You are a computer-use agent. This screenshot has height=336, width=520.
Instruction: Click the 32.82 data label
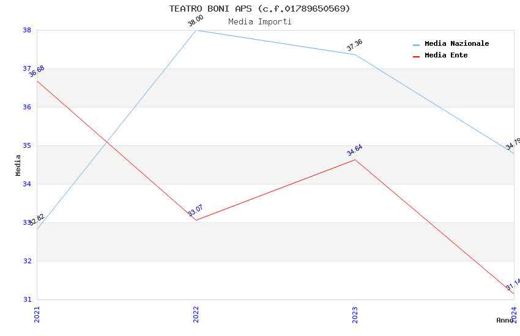tap(37, 219)
